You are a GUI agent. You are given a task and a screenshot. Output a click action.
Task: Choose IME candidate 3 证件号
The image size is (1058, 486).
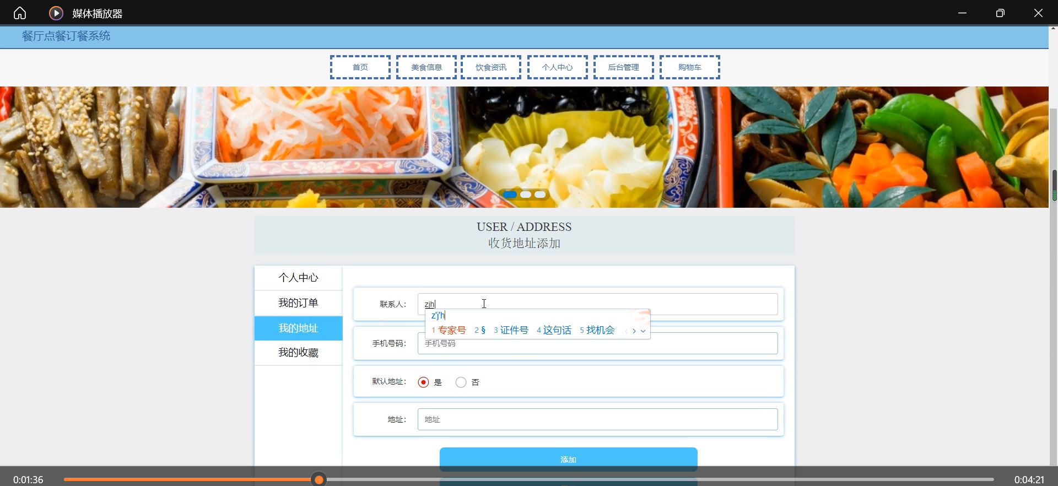[x=511, y=330]
